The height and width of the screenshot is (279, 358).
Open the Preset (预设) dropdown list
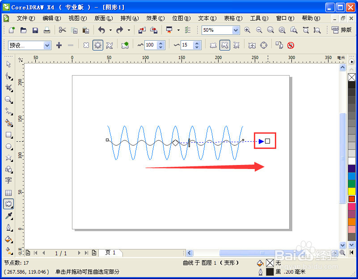[x=47, y=46]
